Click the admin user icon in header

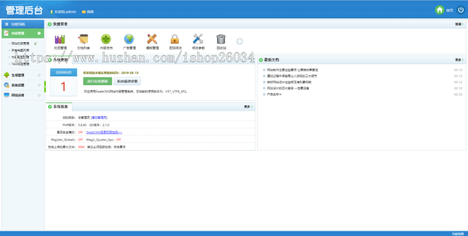coord(51,12)
